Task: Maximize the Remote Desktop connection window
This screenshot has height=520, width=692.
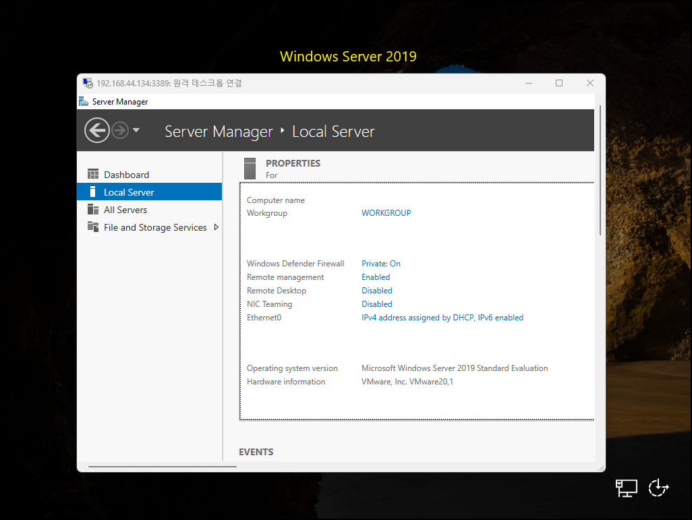Action: click(x=559, y=83)
